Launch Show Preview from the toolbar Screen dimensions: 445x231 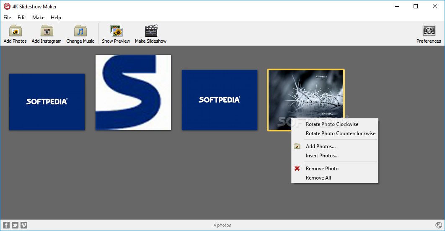point(116,34)
